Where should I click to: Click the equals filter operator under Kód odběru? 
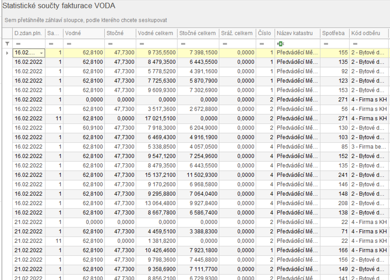click(x=355, y=44)
